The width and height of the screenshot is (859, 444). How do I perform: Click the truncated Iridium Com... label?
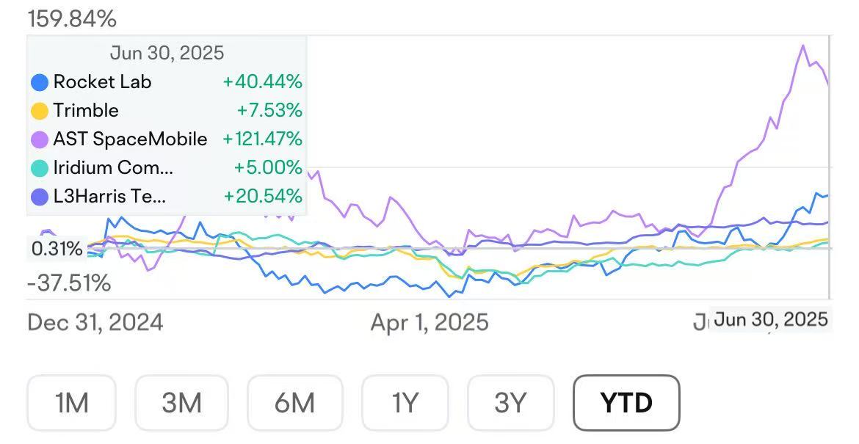click(113, 168)
